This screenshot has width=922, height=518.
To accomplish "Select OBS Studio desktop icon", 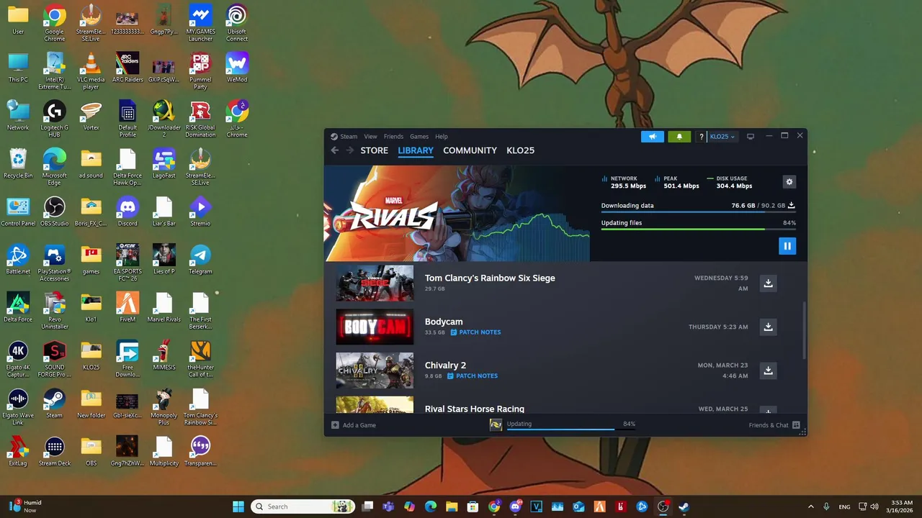I will coord(54,212).
